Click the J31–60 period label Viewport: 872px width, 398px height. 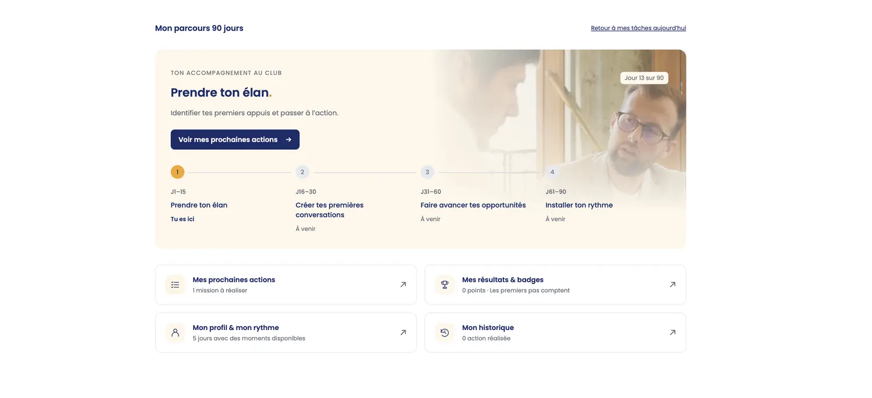(431, 192)
